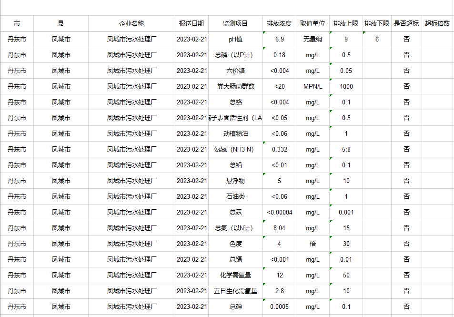Image resolution: width=454 pixels, height=317 pixels.
Task: Click the 总磷（以P计）cell
Action: click(x=235, y=55)
